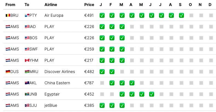Click the Canada flag beside YHM

27,60
